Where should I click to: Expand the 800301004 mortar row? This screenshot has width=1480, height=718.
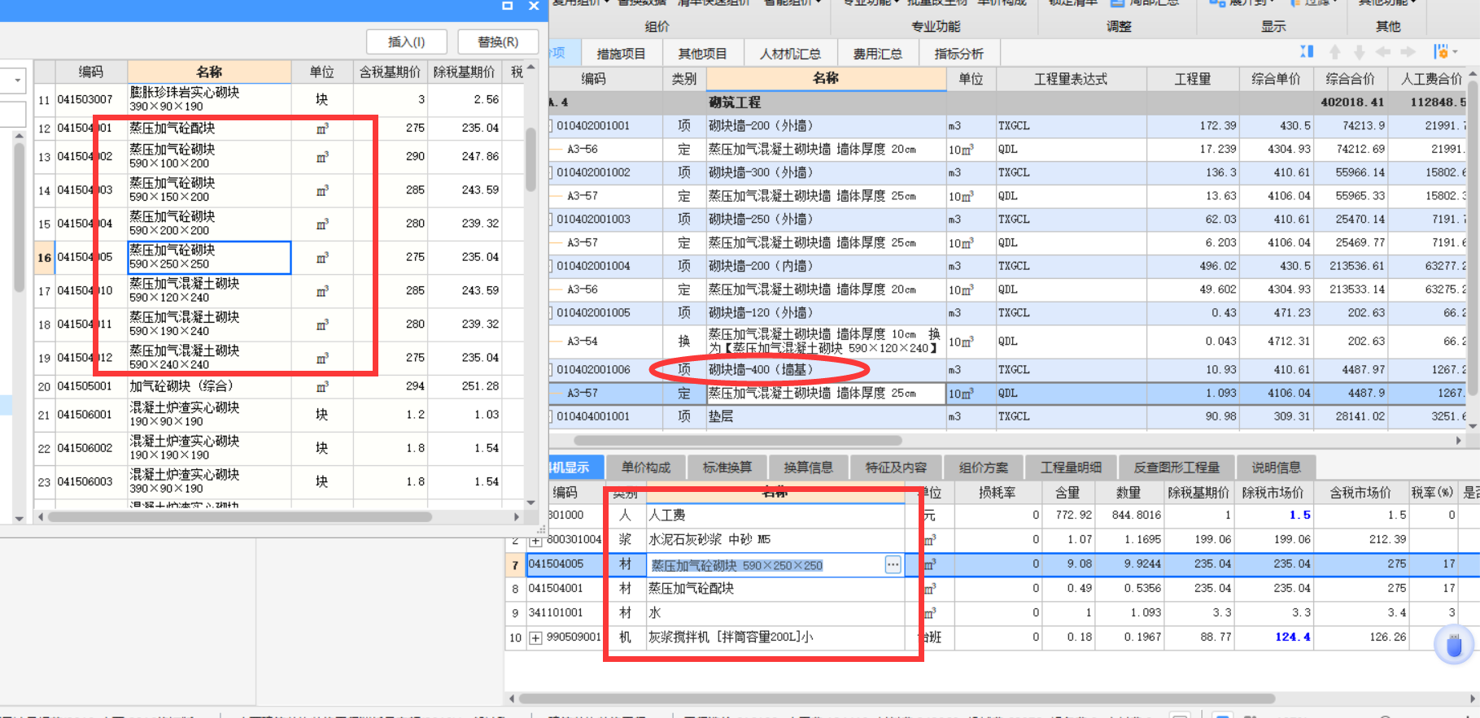[536, 540]
